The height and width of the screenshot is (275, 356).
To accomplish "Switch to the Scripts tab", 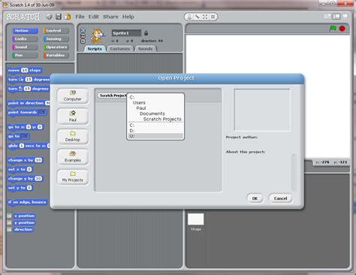I will point(95,49).
